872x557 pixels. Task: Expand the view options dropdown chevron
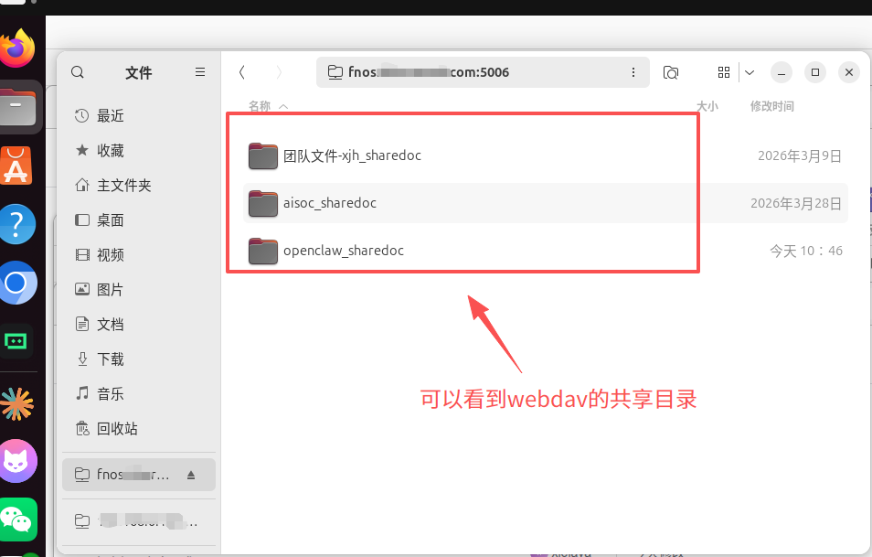(x=750, y=72)
